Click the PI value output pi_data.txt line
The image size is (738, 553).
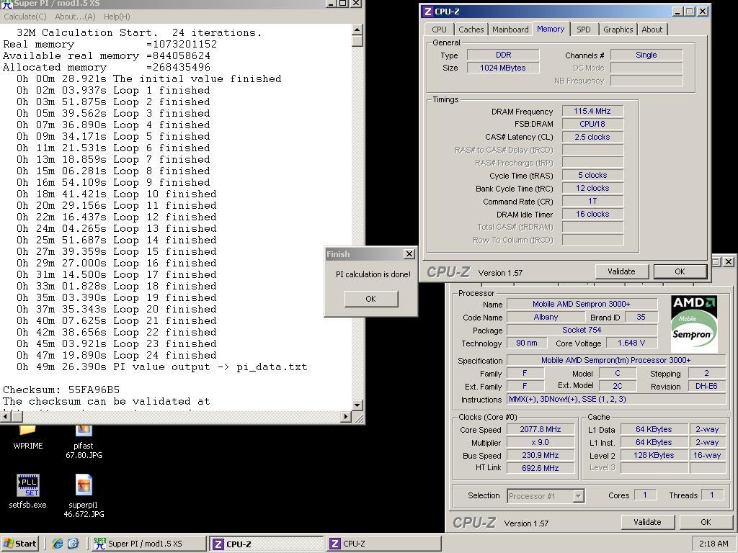point(161,367)
